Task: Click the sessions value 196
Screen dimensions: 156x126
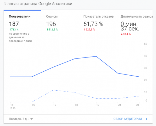Action: point(51,24)
